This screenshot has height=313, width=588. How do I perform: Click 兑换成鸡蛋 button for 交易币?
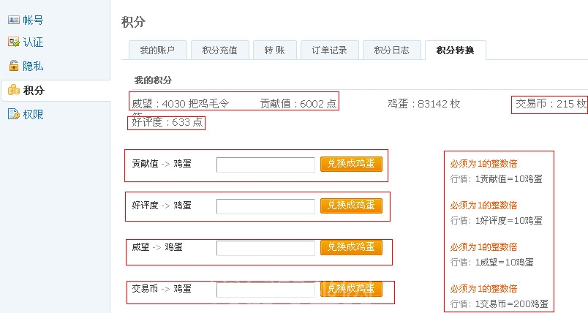[351, 289]
